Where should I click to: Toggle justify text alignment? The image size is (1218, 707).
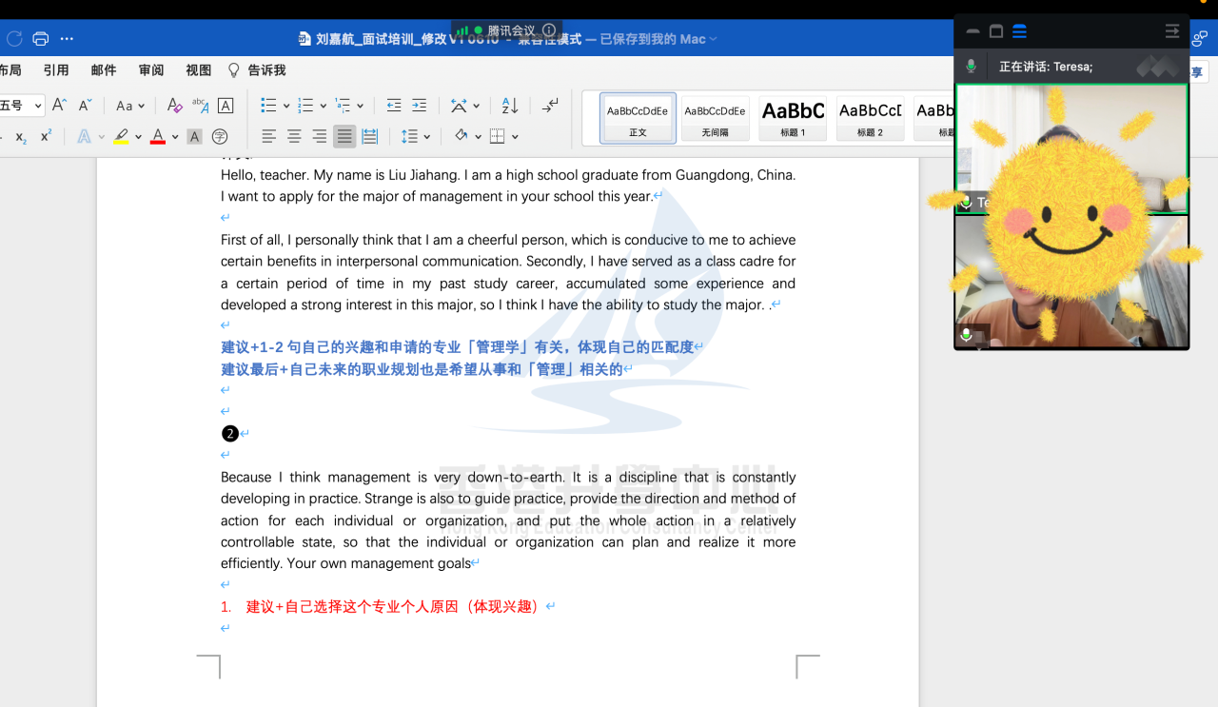(344, 137)
